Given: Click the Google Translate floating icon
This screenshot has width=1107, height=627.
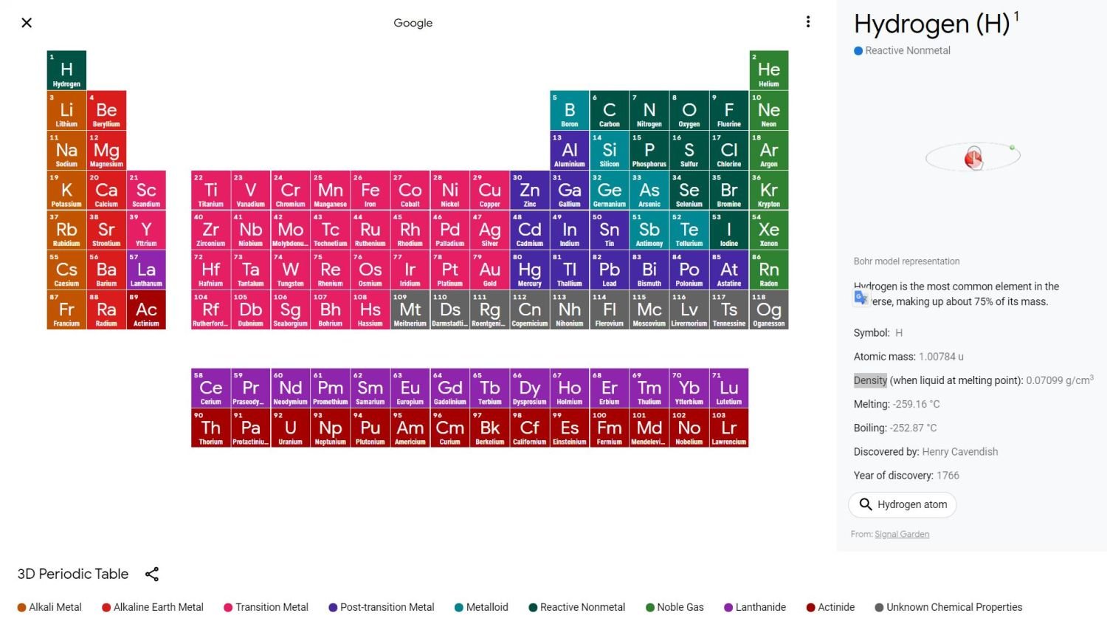Looking at the screenshot, I should point(861,298).
